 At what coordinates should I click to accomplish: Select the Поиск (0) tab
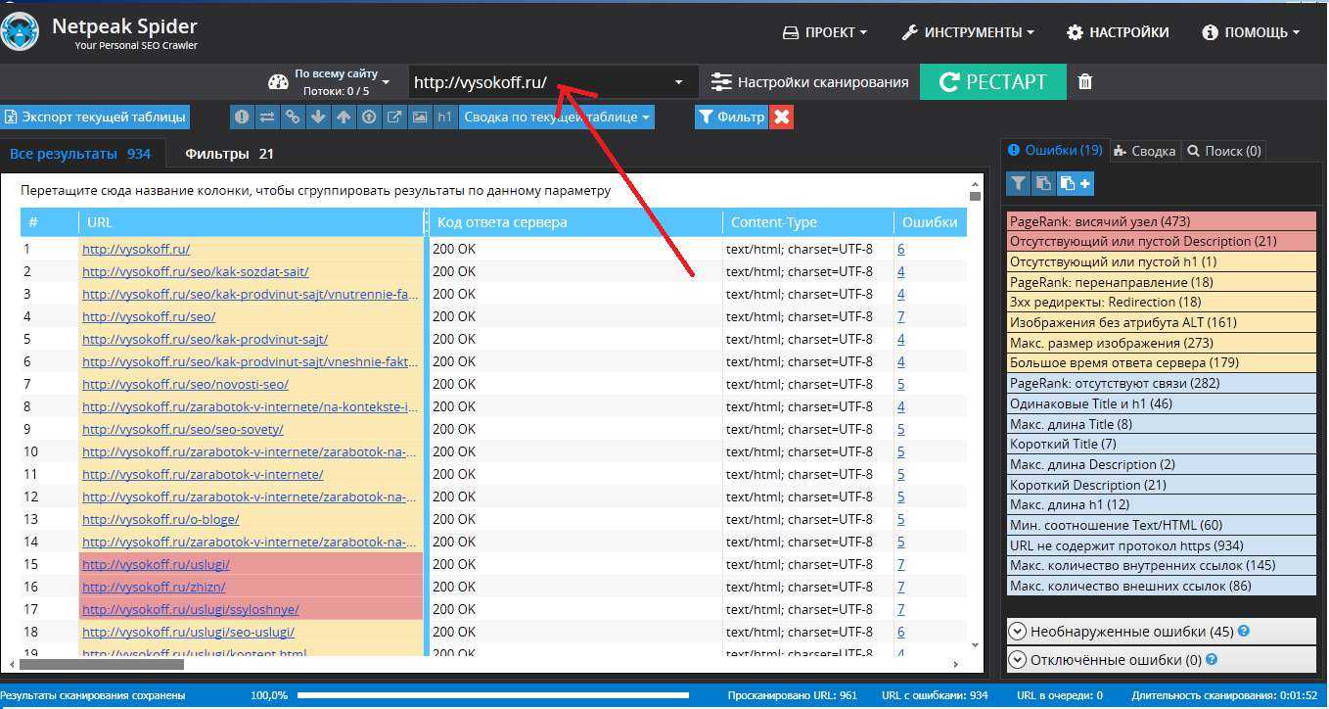[x=1223, y=151]
